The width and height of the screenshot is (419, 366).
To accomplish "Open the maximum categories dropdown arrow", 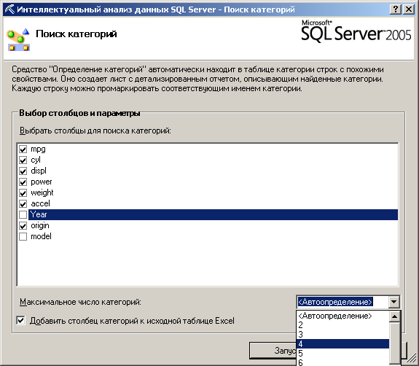I will tap(393, 302).
